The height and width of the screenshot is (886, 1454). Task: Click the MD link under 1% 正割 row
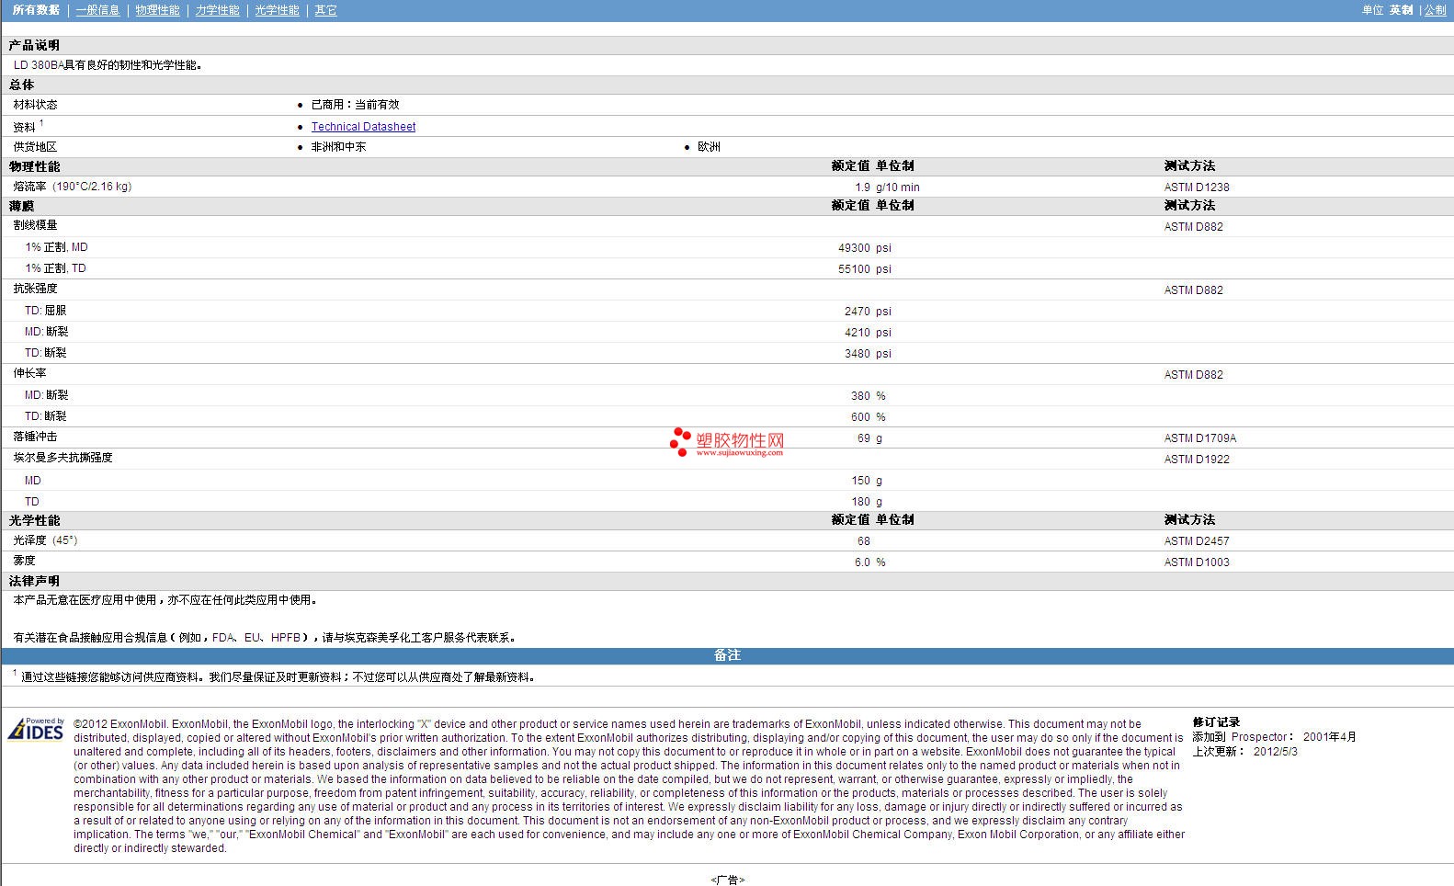click(x=79, y=247)
